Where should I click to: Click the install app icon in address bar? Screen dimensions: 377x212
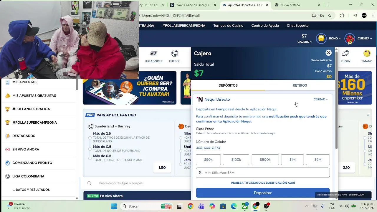coord(314,16)
